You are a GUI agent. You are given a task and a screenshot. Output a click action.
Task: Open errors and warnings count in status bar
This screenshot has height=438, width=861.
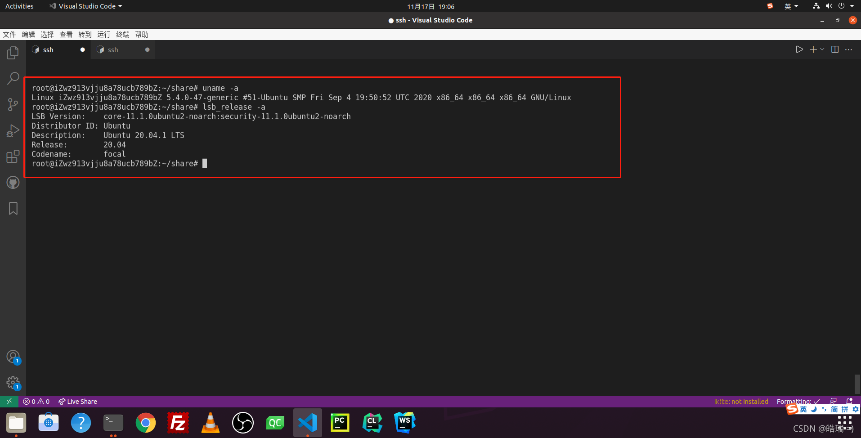36,402
